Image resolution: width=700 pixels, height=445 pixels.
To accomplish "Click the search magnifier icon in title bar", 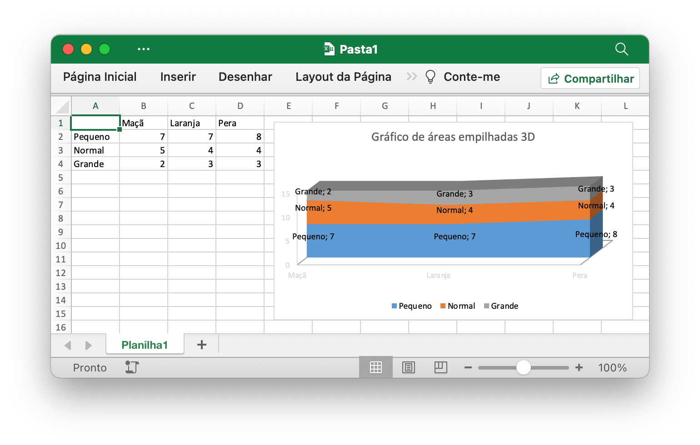I will click(621, 49).
